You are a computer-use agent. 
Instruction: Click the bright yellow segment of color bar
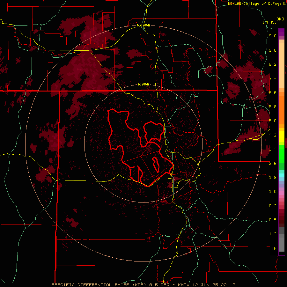pos(282,136)
